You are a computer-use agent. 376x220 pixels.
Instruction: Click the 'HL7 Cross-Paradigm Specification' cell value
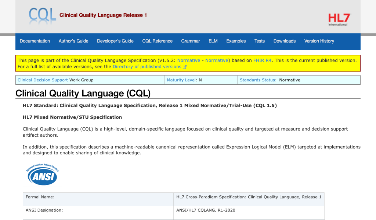pos(249,199)
